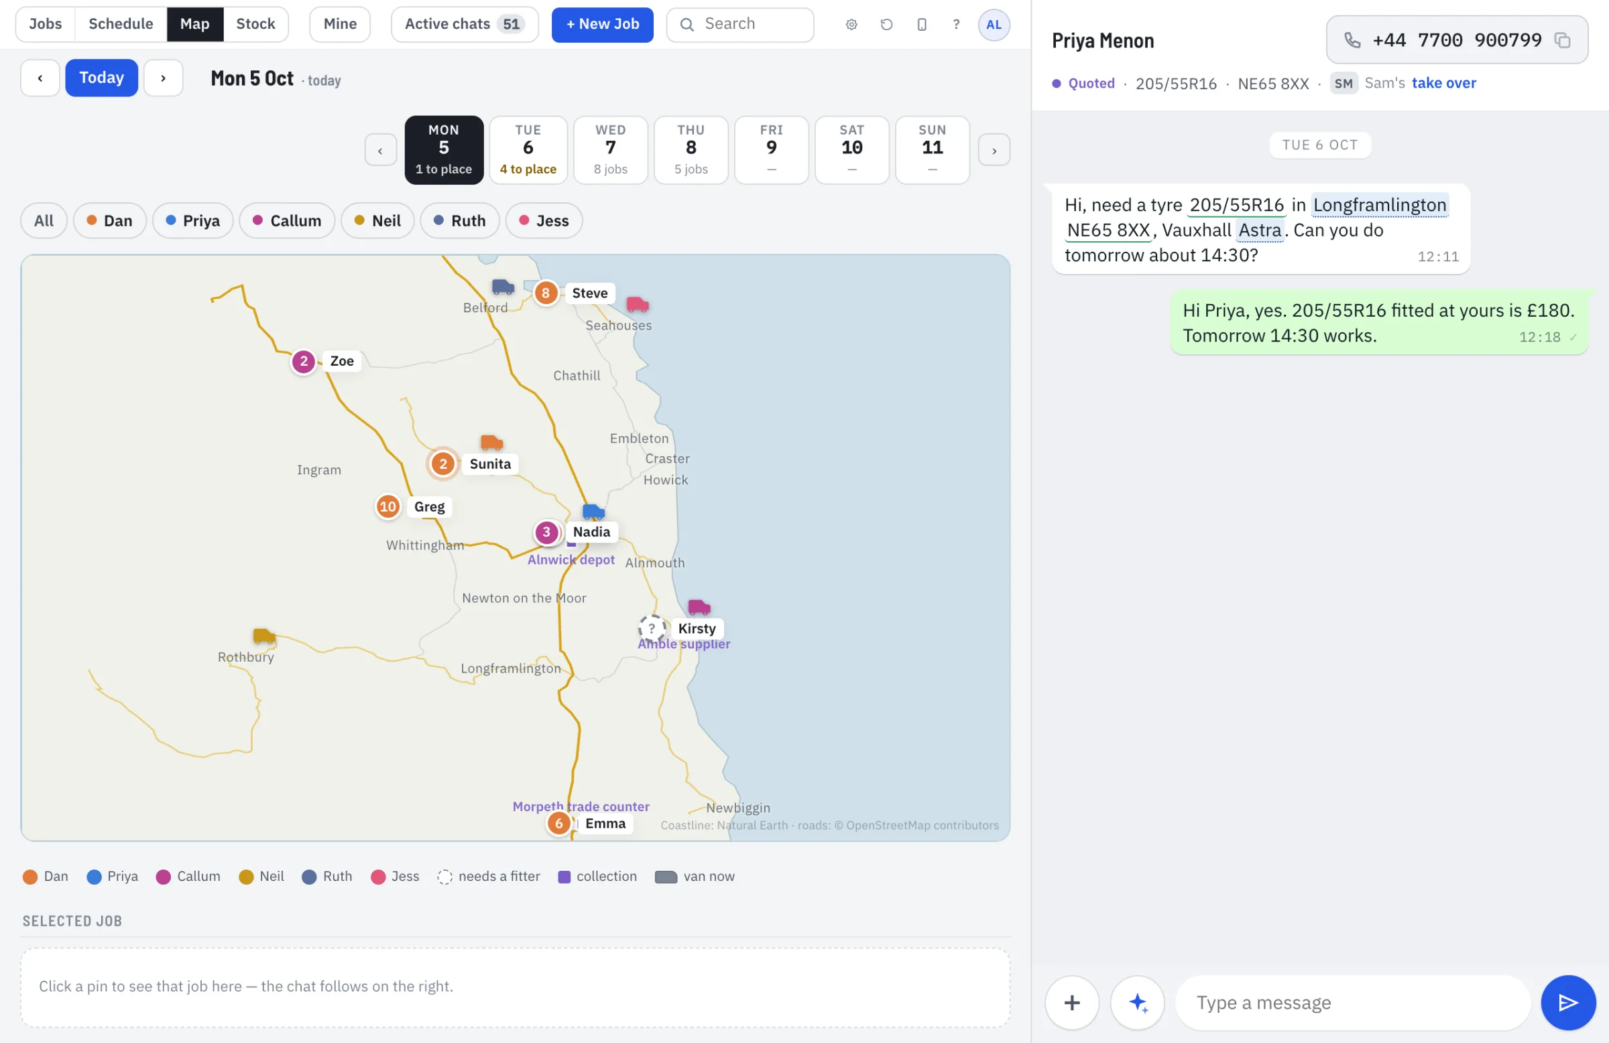Select the Zoe job pin numbered 2
The height and width of the screenshot is (1043, 1609).
[x=304, y=362]
